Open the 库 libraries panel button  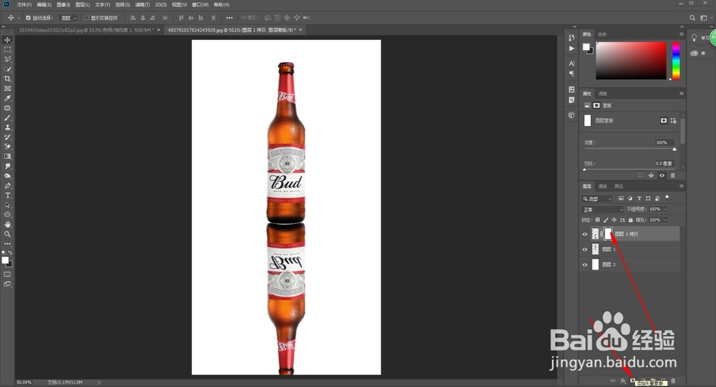[x=699, y=54]
